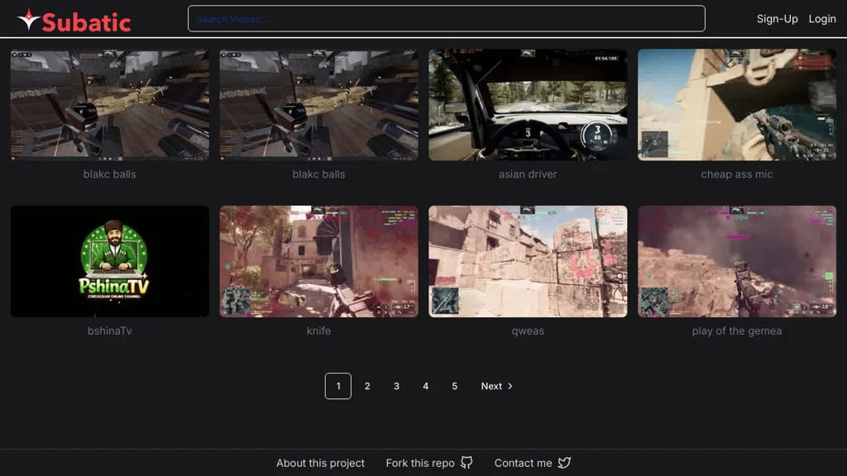Viewport: 847px width, 476px height.
Task: Click the Subatic star logo icon
Action: coord(28,20)
